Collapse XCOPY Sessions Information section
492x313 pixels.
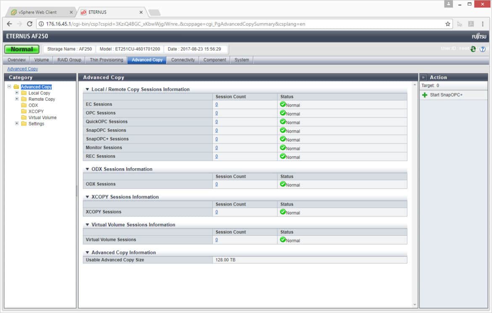point(87,197)
